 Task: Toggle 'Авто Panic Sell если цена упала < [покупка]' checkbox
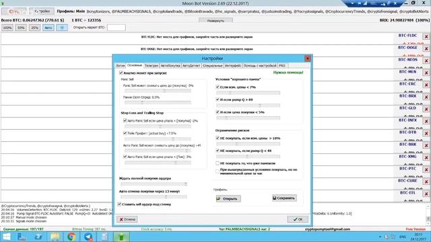point(125,120)
